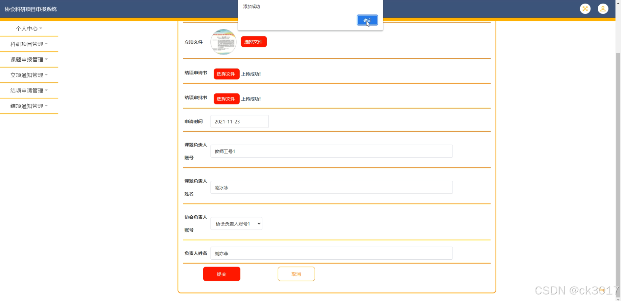This screenshot has height=301, width=621.
Task: Expand the 课题申报管理 menu
Action: [29, 59]
